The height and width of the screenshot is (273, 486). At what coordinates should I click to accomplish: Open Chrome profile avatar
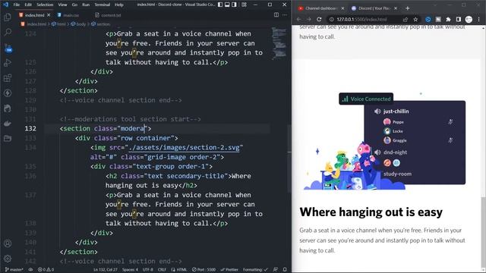[469, 19]
